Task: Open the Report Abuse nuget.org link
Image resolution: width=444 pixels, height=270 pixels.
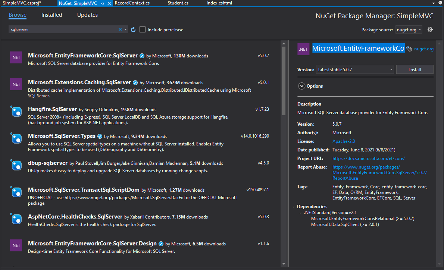Action: click(x=379, y=173)
